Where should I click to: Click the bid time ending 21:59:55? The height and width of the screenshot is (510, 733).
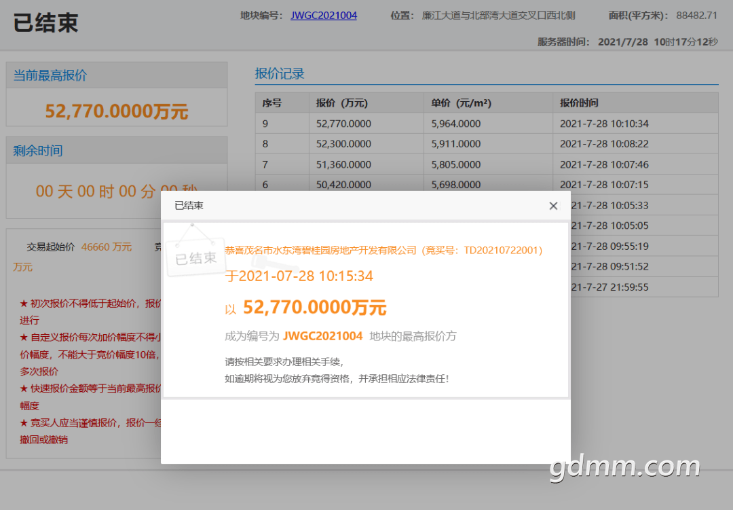coord(609,287)
